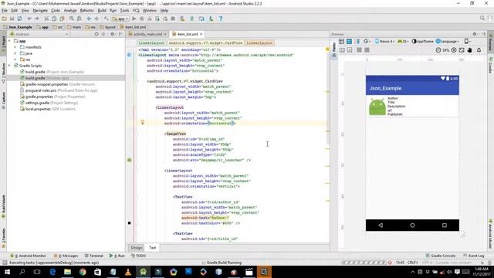Click the search everywhere magnifier icon
494x278 pixels.
(x=482, y=19)
